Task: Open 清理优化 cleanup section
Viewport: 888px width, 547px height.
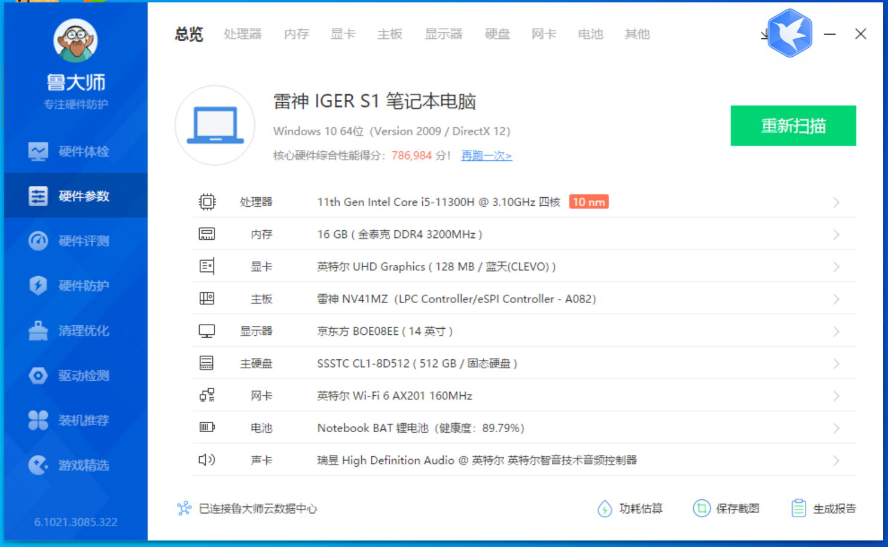Action: click(x=76, y=331)
